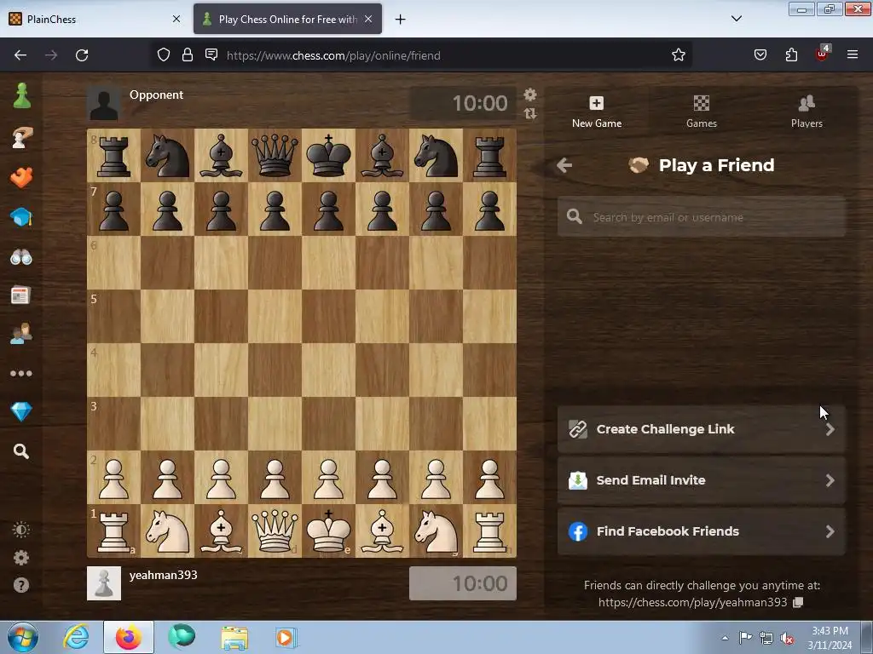
Task: Open News via the newspaper icon
Action: click(20, 295)
